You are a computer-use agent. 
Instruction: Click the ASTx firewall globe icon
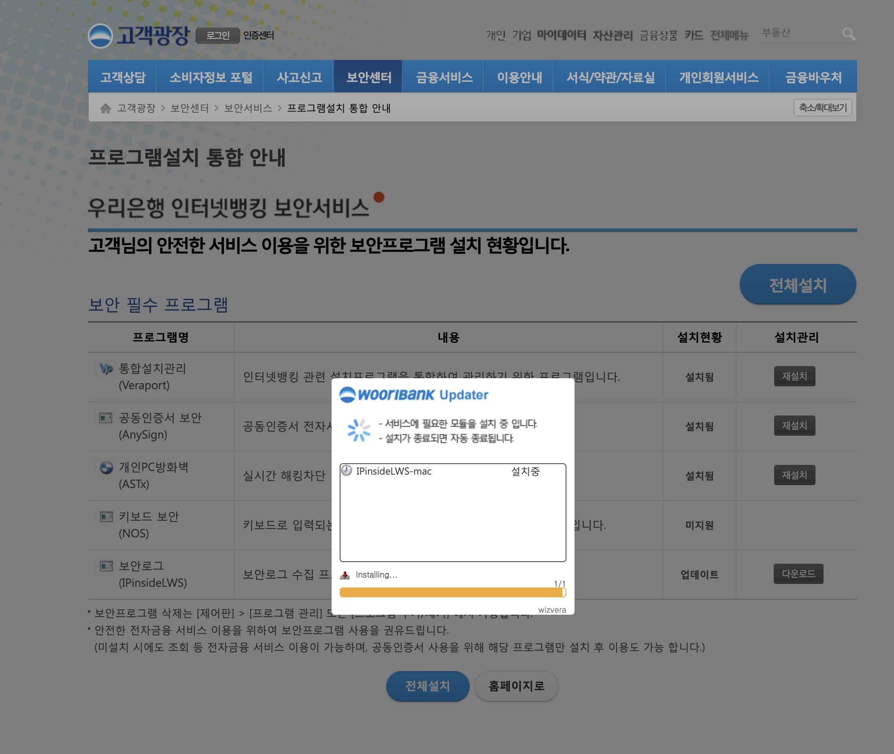(x=106, y=467)
